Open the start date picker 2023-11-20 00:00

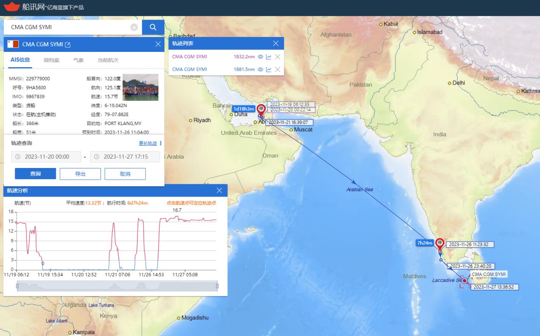click(46, 157)
